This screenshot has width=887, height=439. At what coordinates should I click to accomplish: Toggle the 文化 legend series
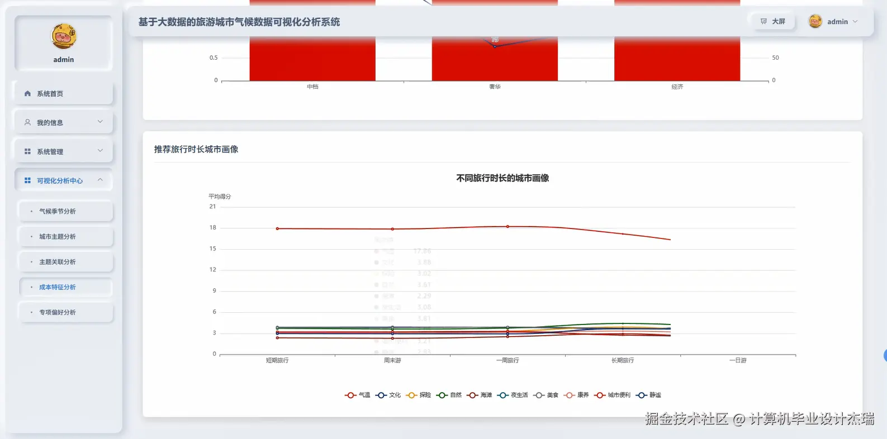click(388, 395)
